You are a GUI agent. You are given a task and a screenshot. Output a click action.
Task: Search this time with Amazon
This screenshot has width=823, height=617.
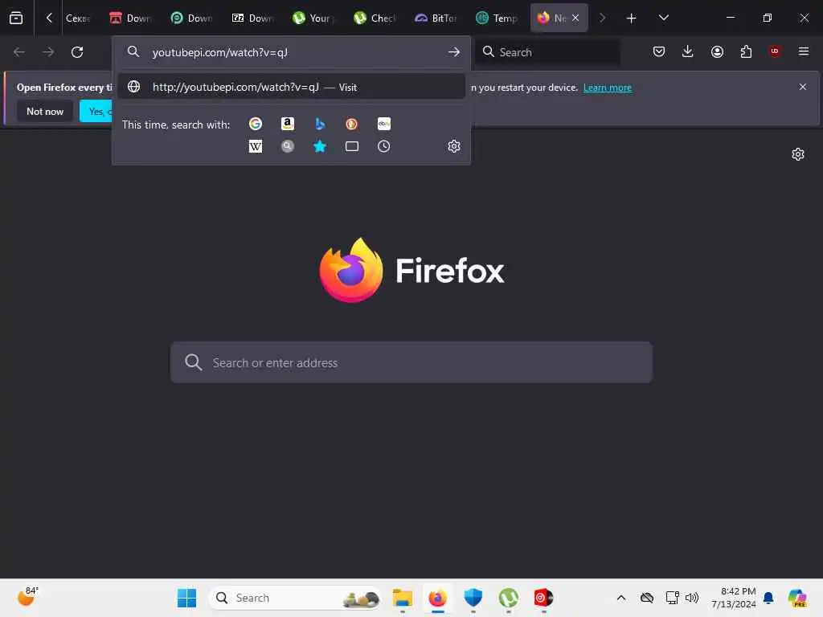[x=288, y=124]
